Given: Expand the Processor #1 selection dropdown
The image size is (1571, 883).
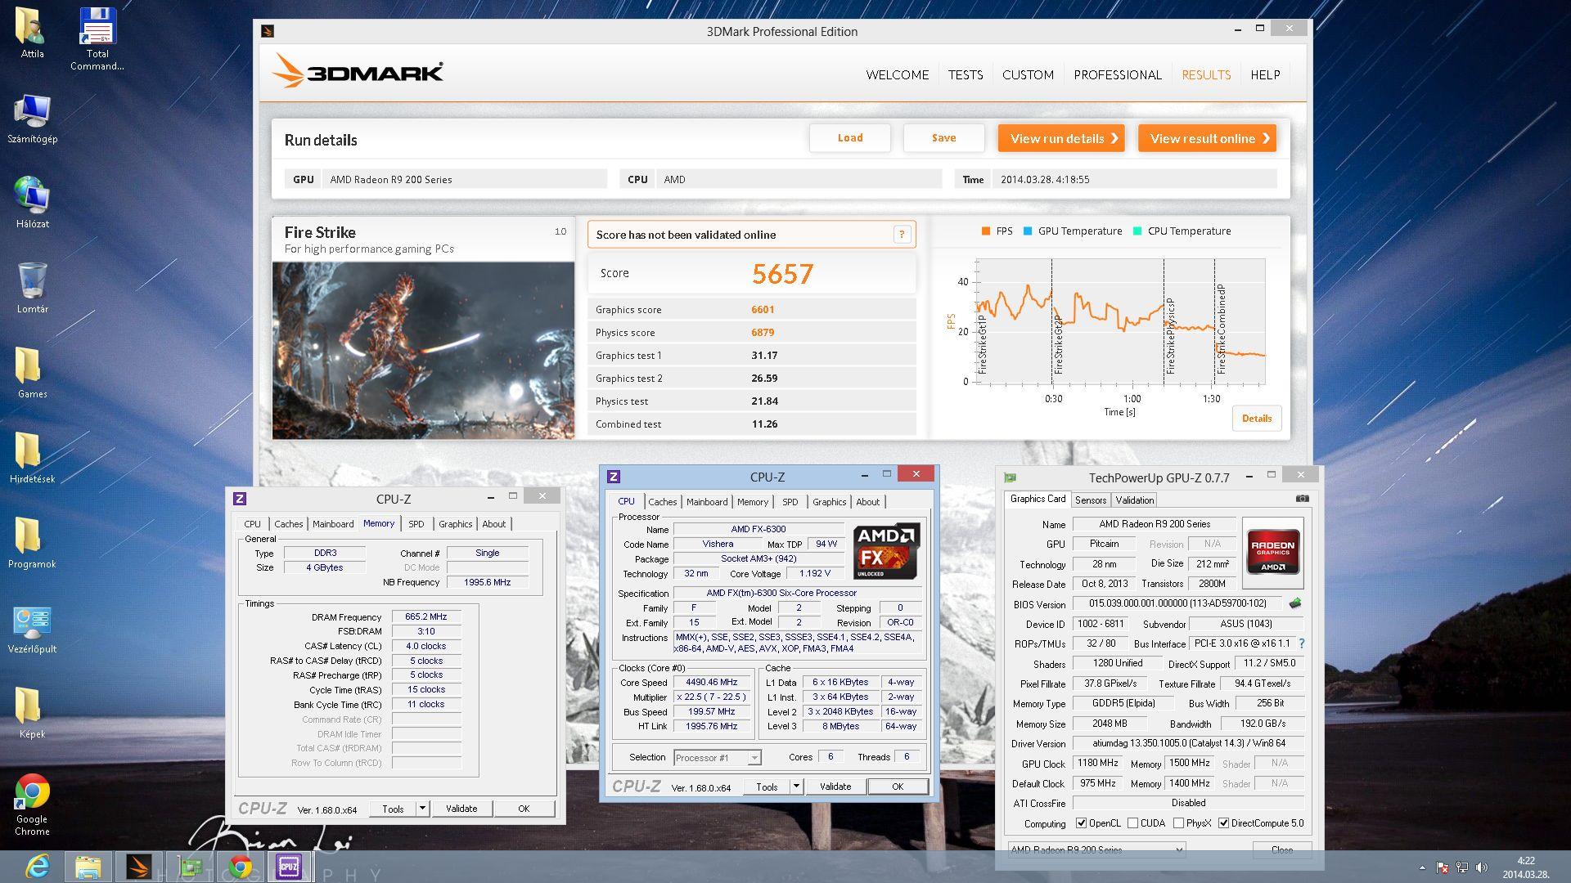Looking at the screenshot, I should [754, 758].
